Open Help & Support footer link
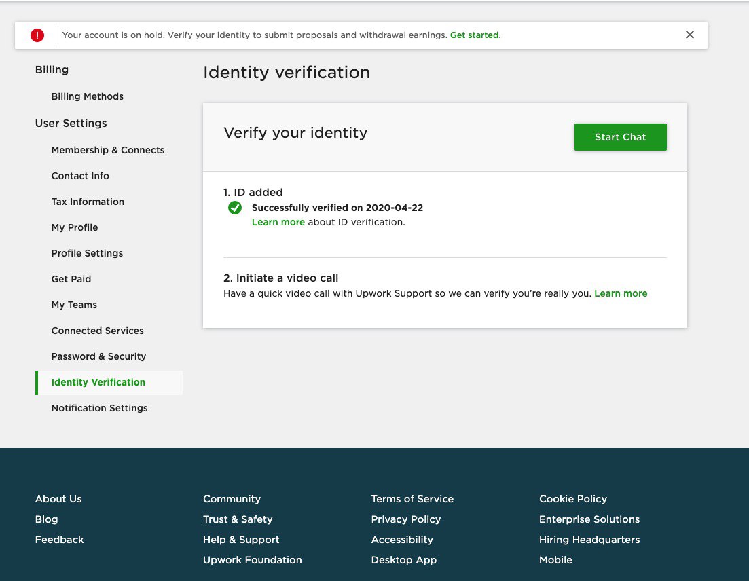The width and height of the screenshot is (749, 581). tap(241, 540)
